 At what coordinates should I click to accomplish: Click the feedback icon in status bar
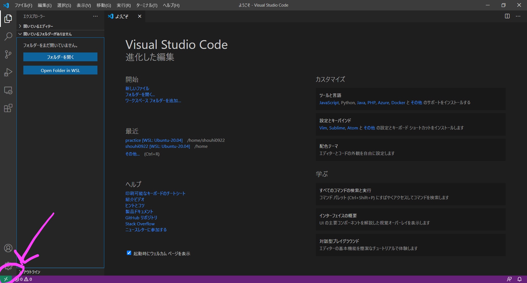click(x=509, y=279)
